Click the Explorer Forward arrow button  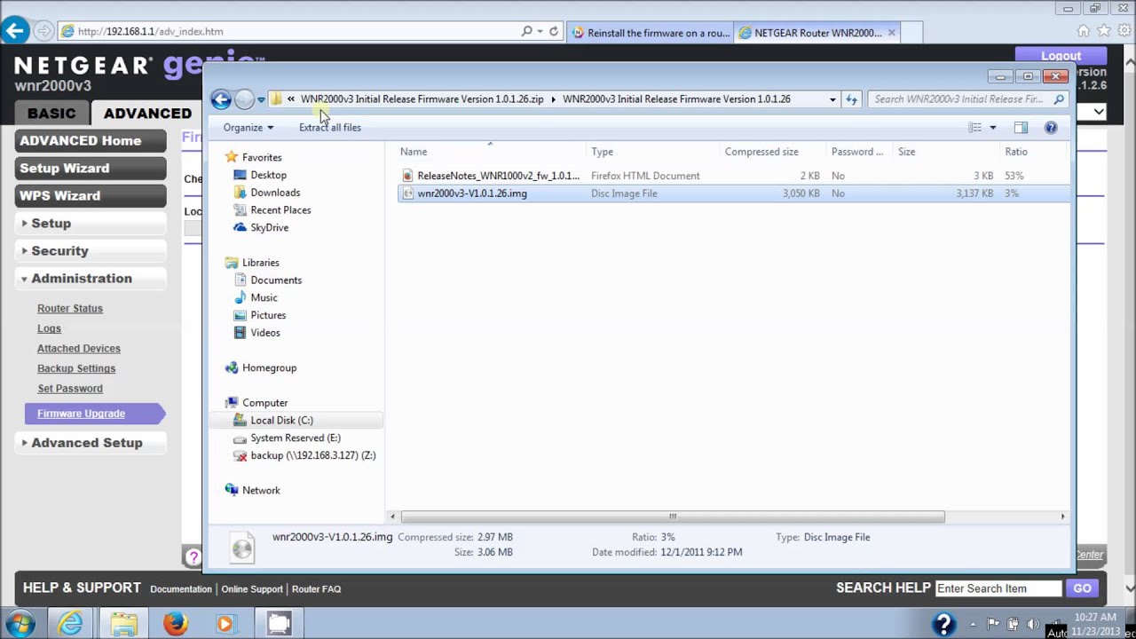(244, 99)
